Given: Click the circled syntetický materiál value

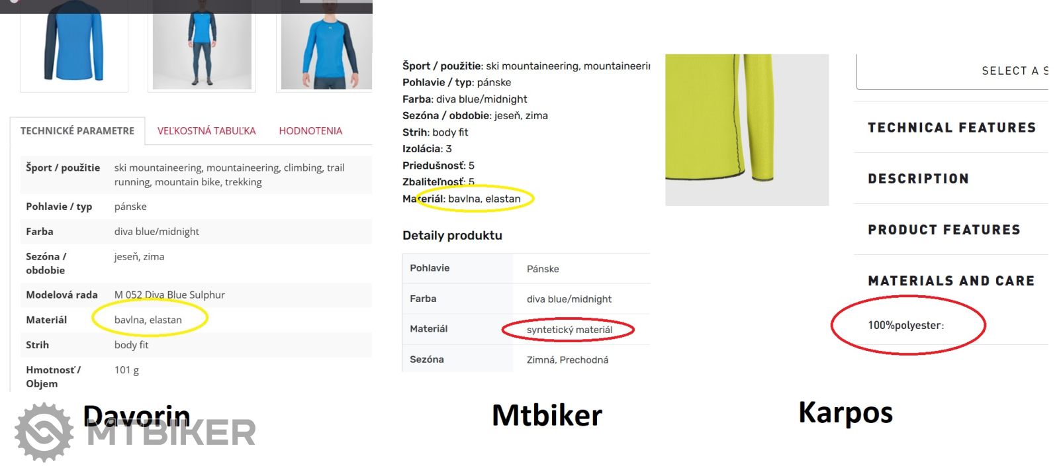Looking at the screenshot, I should click(x=569, y=330).
